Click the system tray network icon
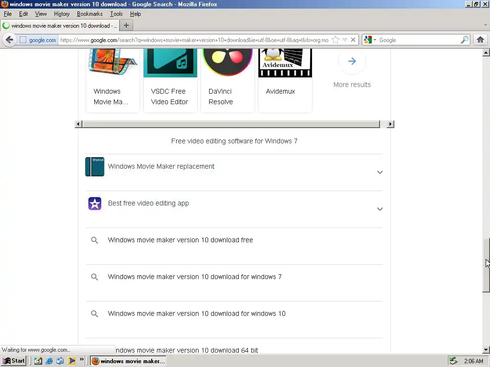 pos(453,361)
